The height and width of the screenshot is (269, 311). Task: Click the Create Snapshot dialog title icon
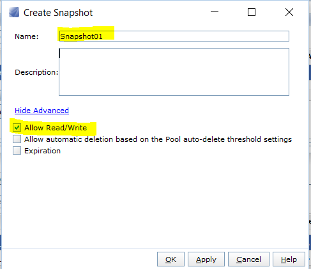click(14, 12)
